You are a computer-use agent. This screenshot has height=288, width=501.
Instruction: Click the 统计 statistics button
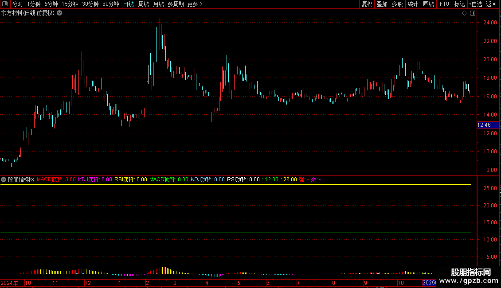[x=413, y=4]
